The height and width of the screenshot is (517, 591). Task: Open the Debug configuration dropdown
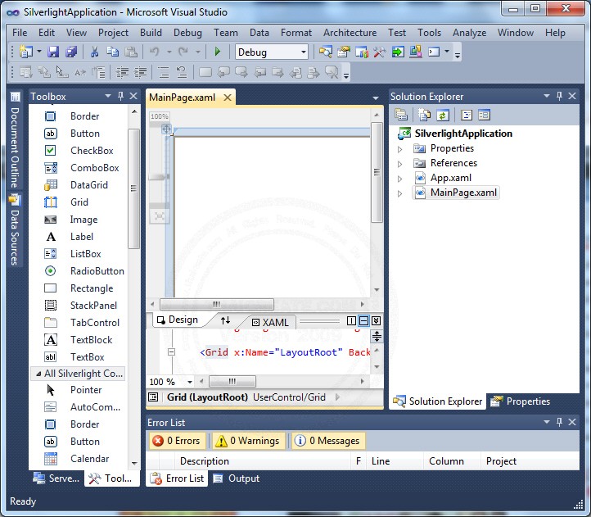[304, 52]
